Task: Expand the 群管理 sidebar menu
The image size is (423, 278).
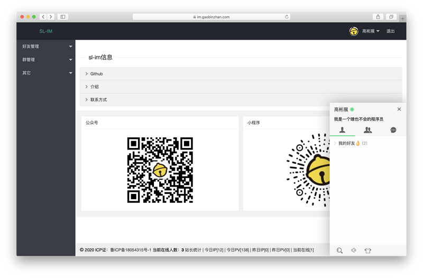Action: point(46,60)
